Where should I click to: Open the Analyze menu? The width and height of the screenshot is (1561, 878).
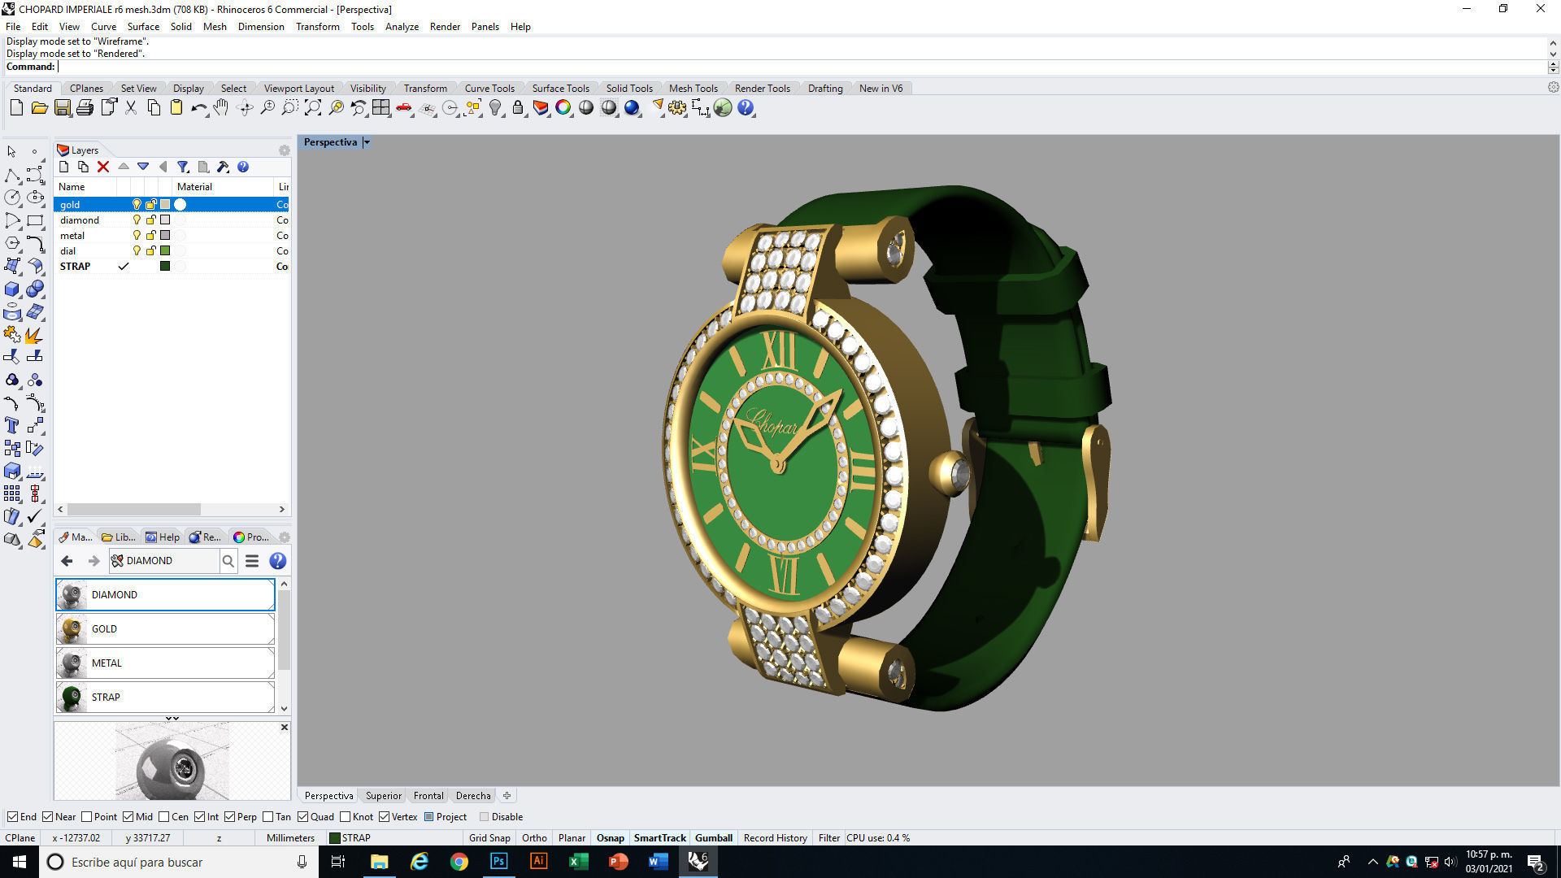pyautogui.click(x=402, y=27)
